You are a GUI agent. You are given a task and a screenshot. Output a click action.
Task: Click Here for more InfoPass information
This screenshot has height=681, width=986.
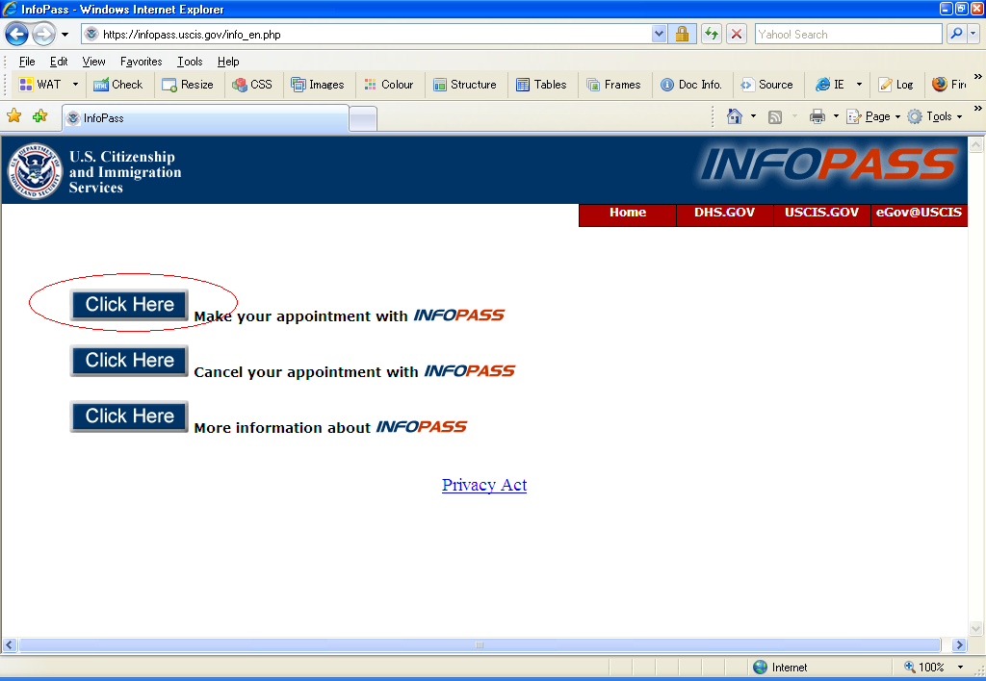pos(130,416)
